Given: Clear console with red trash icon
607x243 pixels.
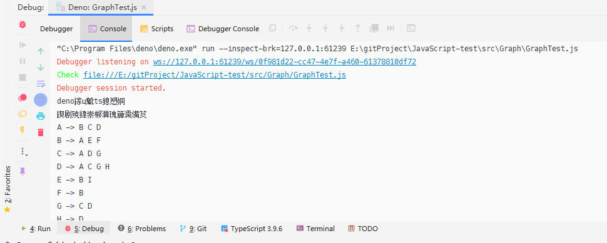Looking at the screenshot, I should 41,132.
